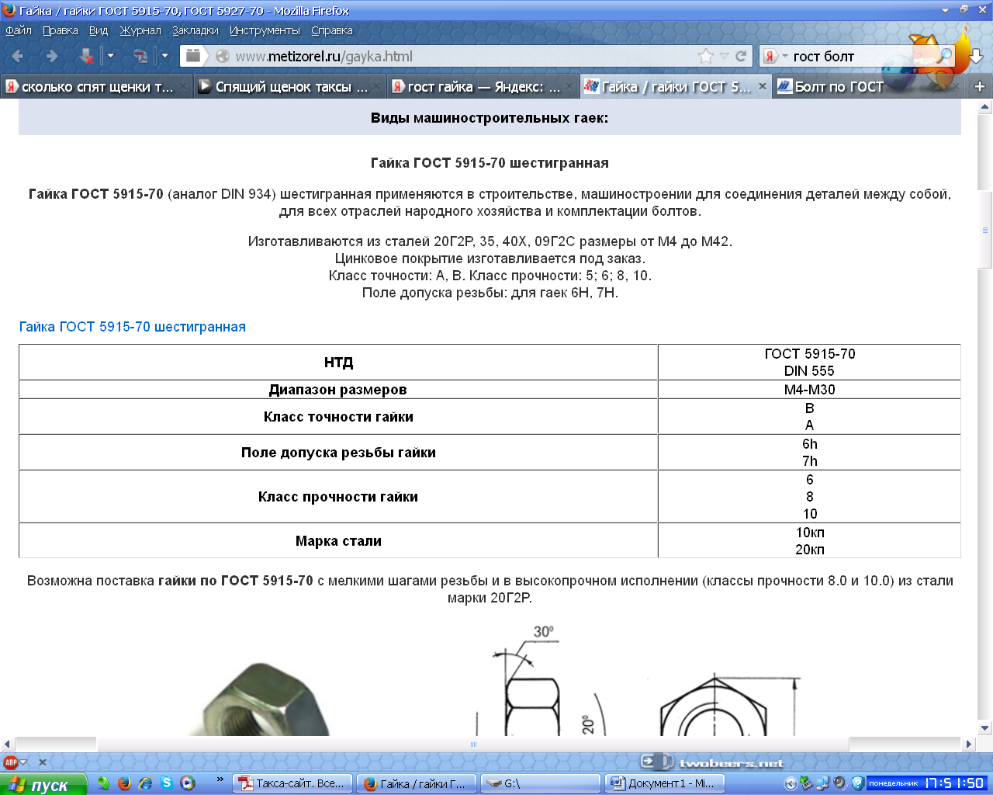Open the Правка menu
Image resolution: width=993 pixels, height=795 pixels.
(61, 30)
